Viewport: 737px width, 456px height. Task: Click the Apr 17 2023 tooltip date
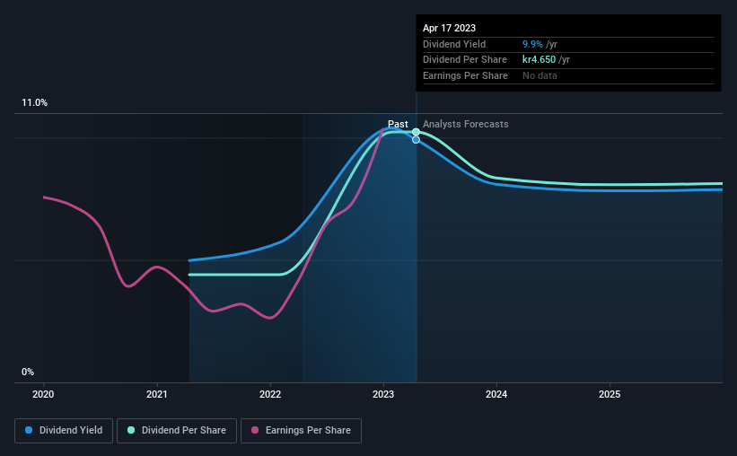point(450,28)
